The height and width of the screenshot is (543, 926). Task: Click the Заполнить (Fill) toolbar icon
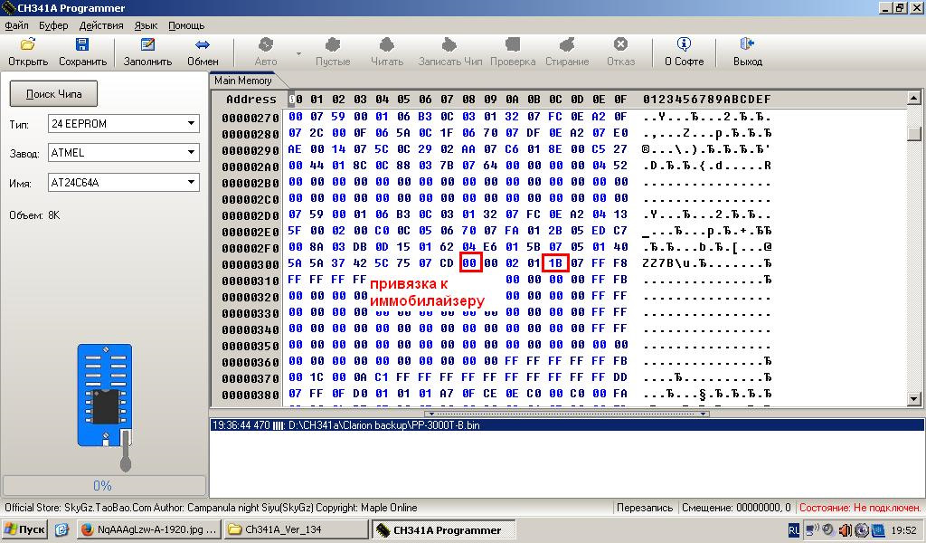point(147,44)
